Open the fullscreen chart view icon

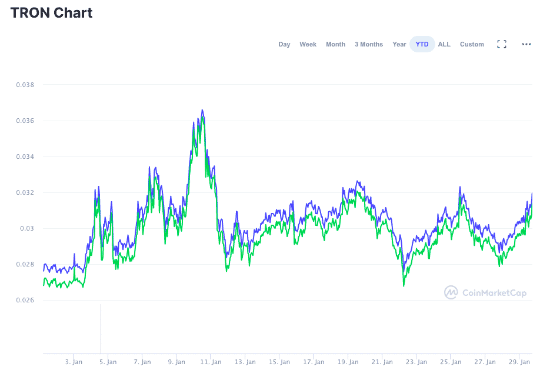pos(502,44)
